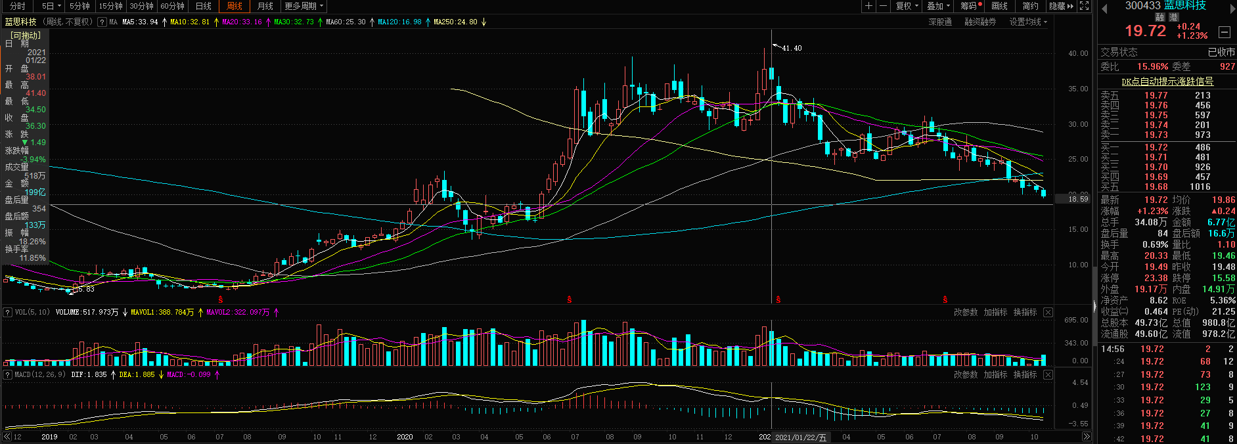Toggle fullscreen chart view icon
Viewport: 1237px width, 444px height.
point(1085,6)
